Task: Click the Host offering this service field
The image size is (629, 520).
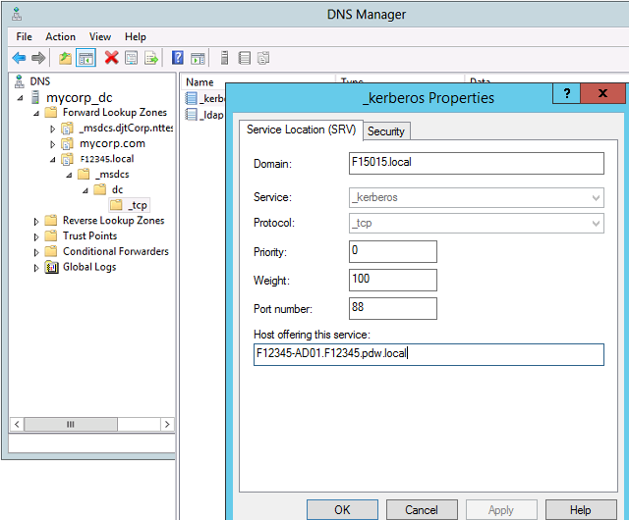Action: coord(429,354)
